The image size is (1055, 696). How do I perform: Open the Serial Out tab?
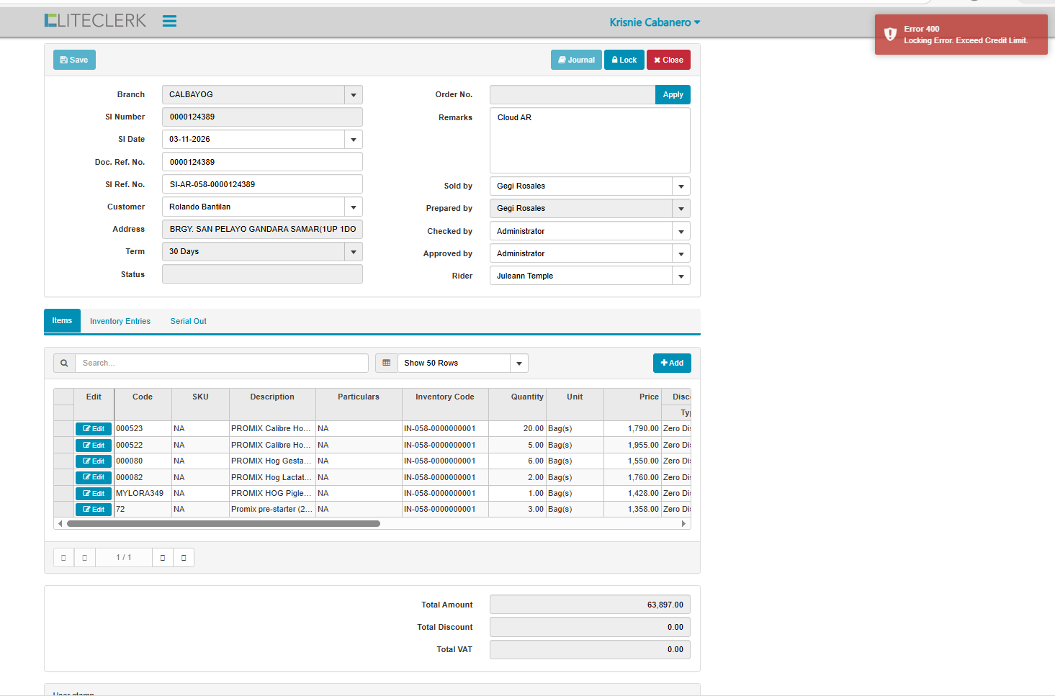click(x=188, y=322)
